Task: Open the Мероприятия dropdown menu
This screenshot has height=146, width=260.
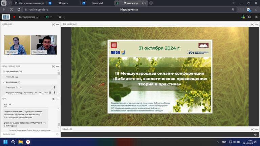Action: (x=29, y=17)
